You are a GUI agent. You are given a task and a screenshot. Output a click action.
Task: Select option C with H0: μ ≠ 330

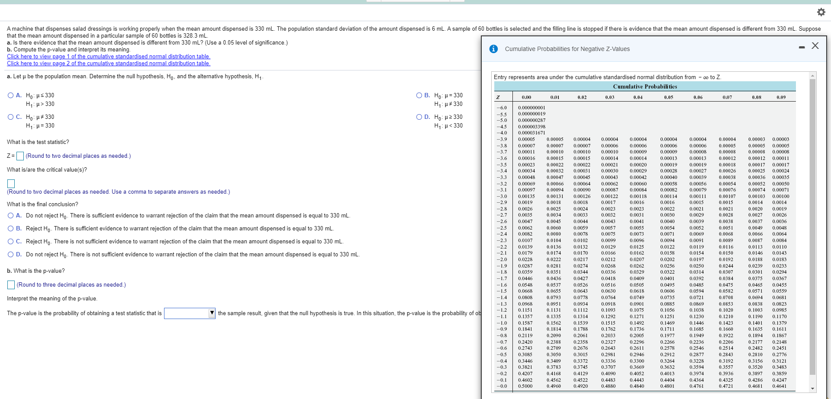coord(10,117)
